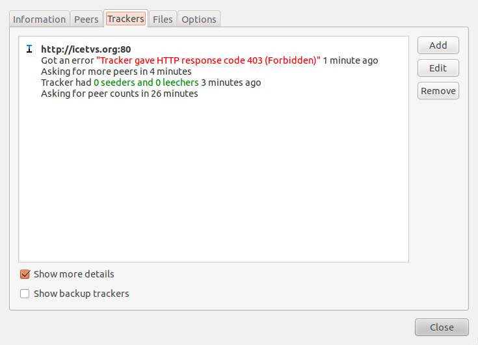This screenshot has width=478, height=345.
Task: Enable the Show backup trackers checkbox
Action: pyautogui.click(x=25, y=294)
